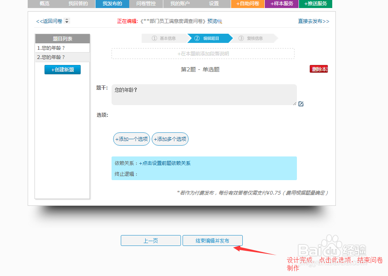Image resolution: width=388 pixels, height=276 pixels.
Task: Click the up-down stepper arrows next to 返回问卷
Action: tap(67, 21)
